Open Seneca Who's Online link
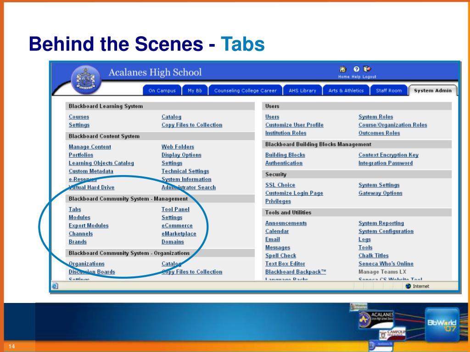The height and width of the screenshot is (352, 470). click(386, 264)
